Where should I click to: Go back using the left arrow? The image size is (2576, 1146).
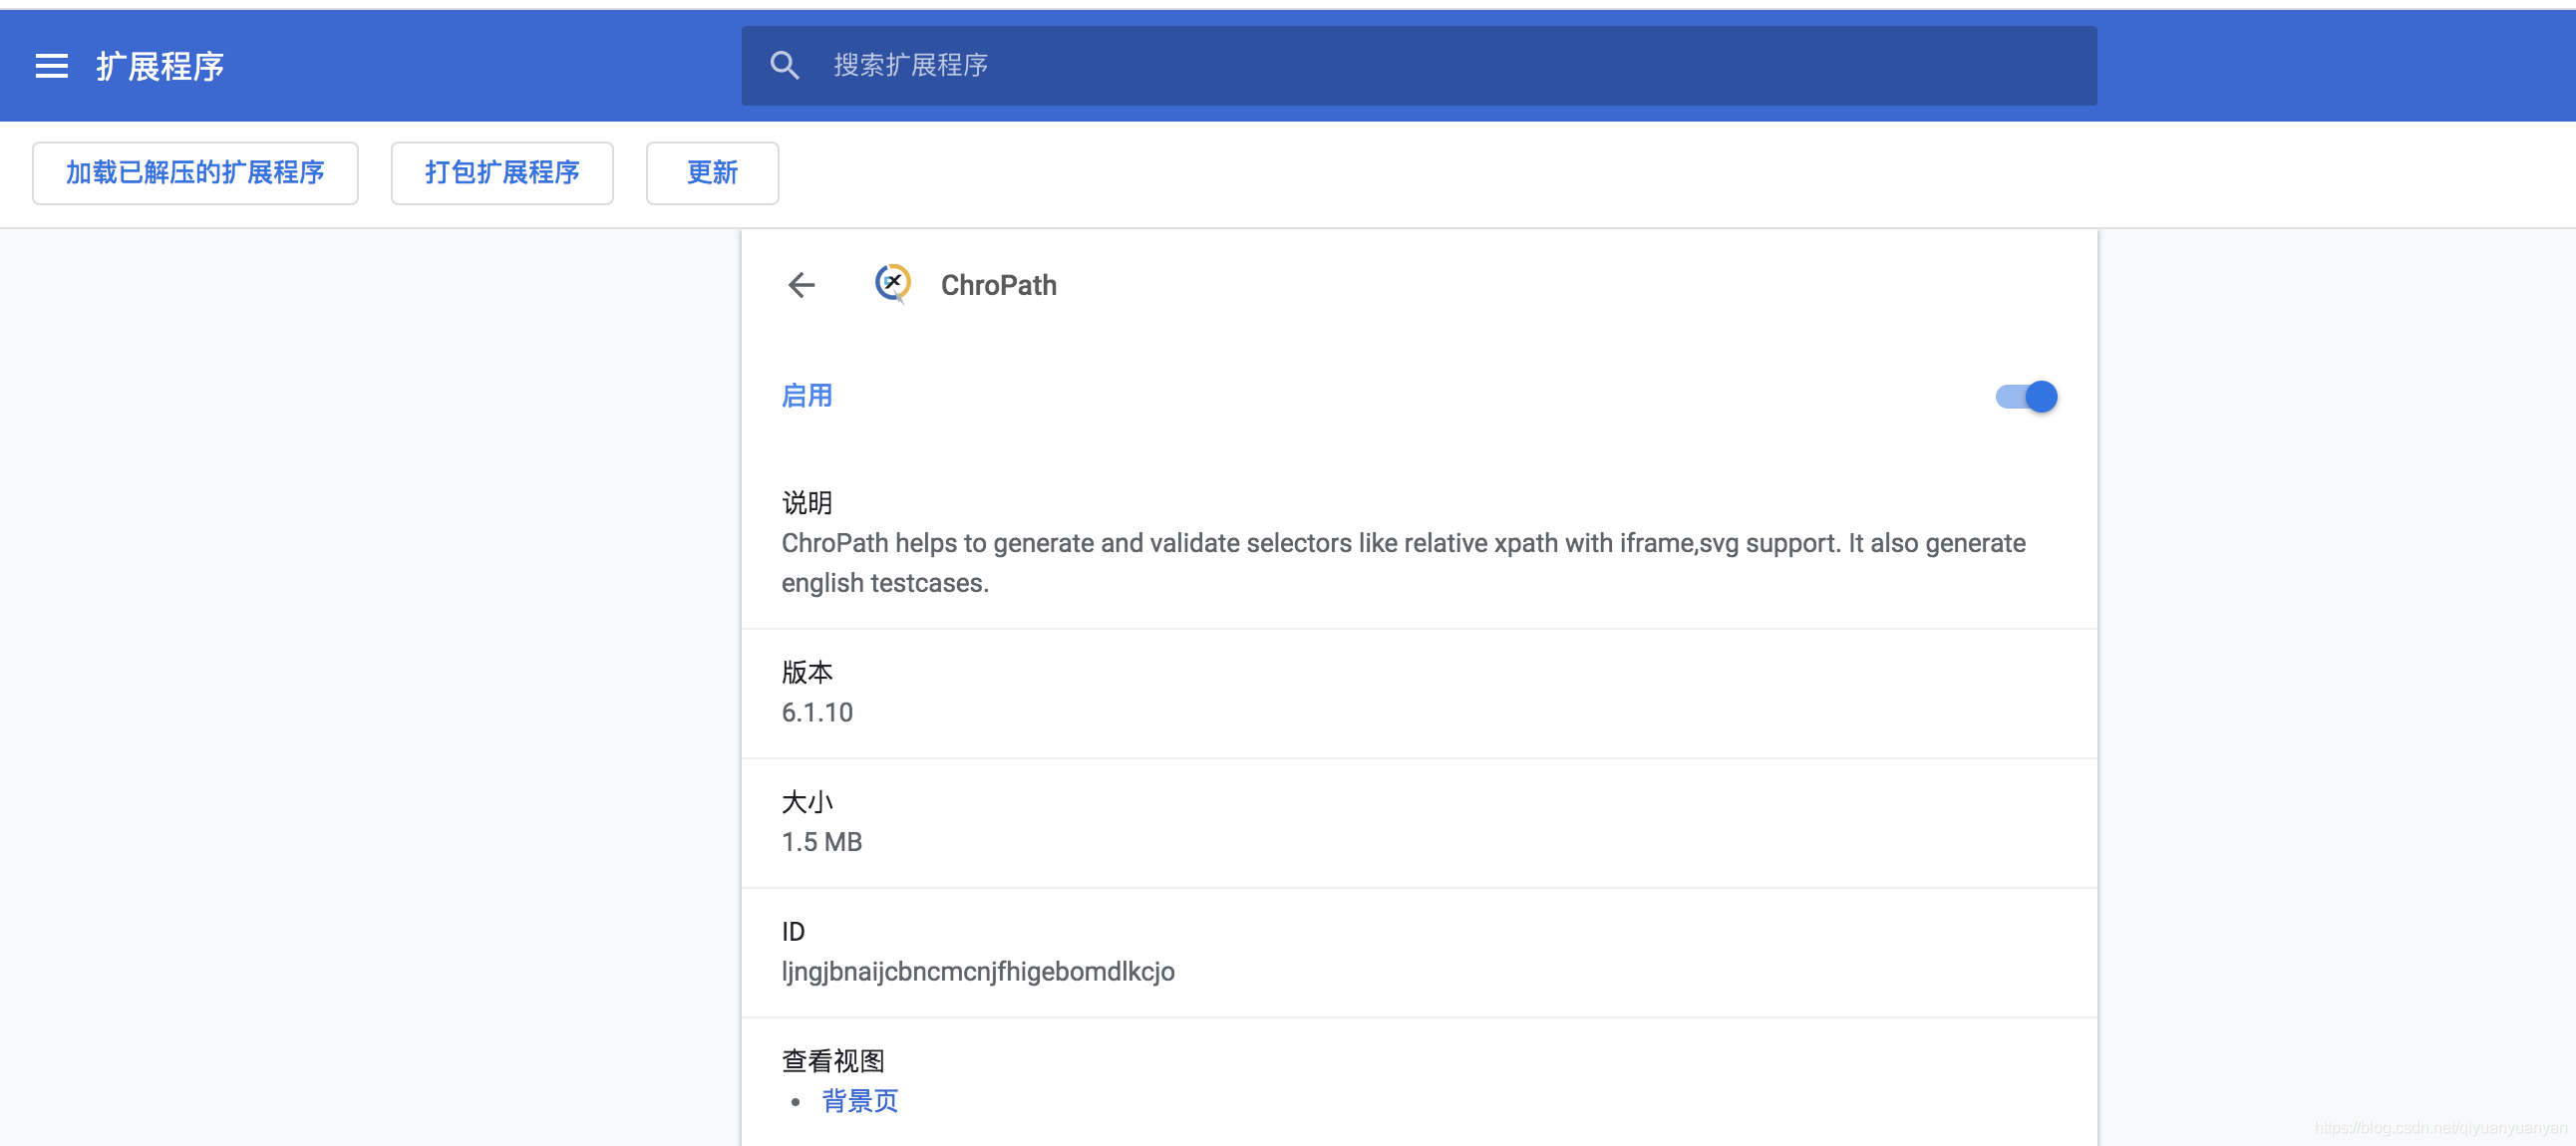click(801, 285)
